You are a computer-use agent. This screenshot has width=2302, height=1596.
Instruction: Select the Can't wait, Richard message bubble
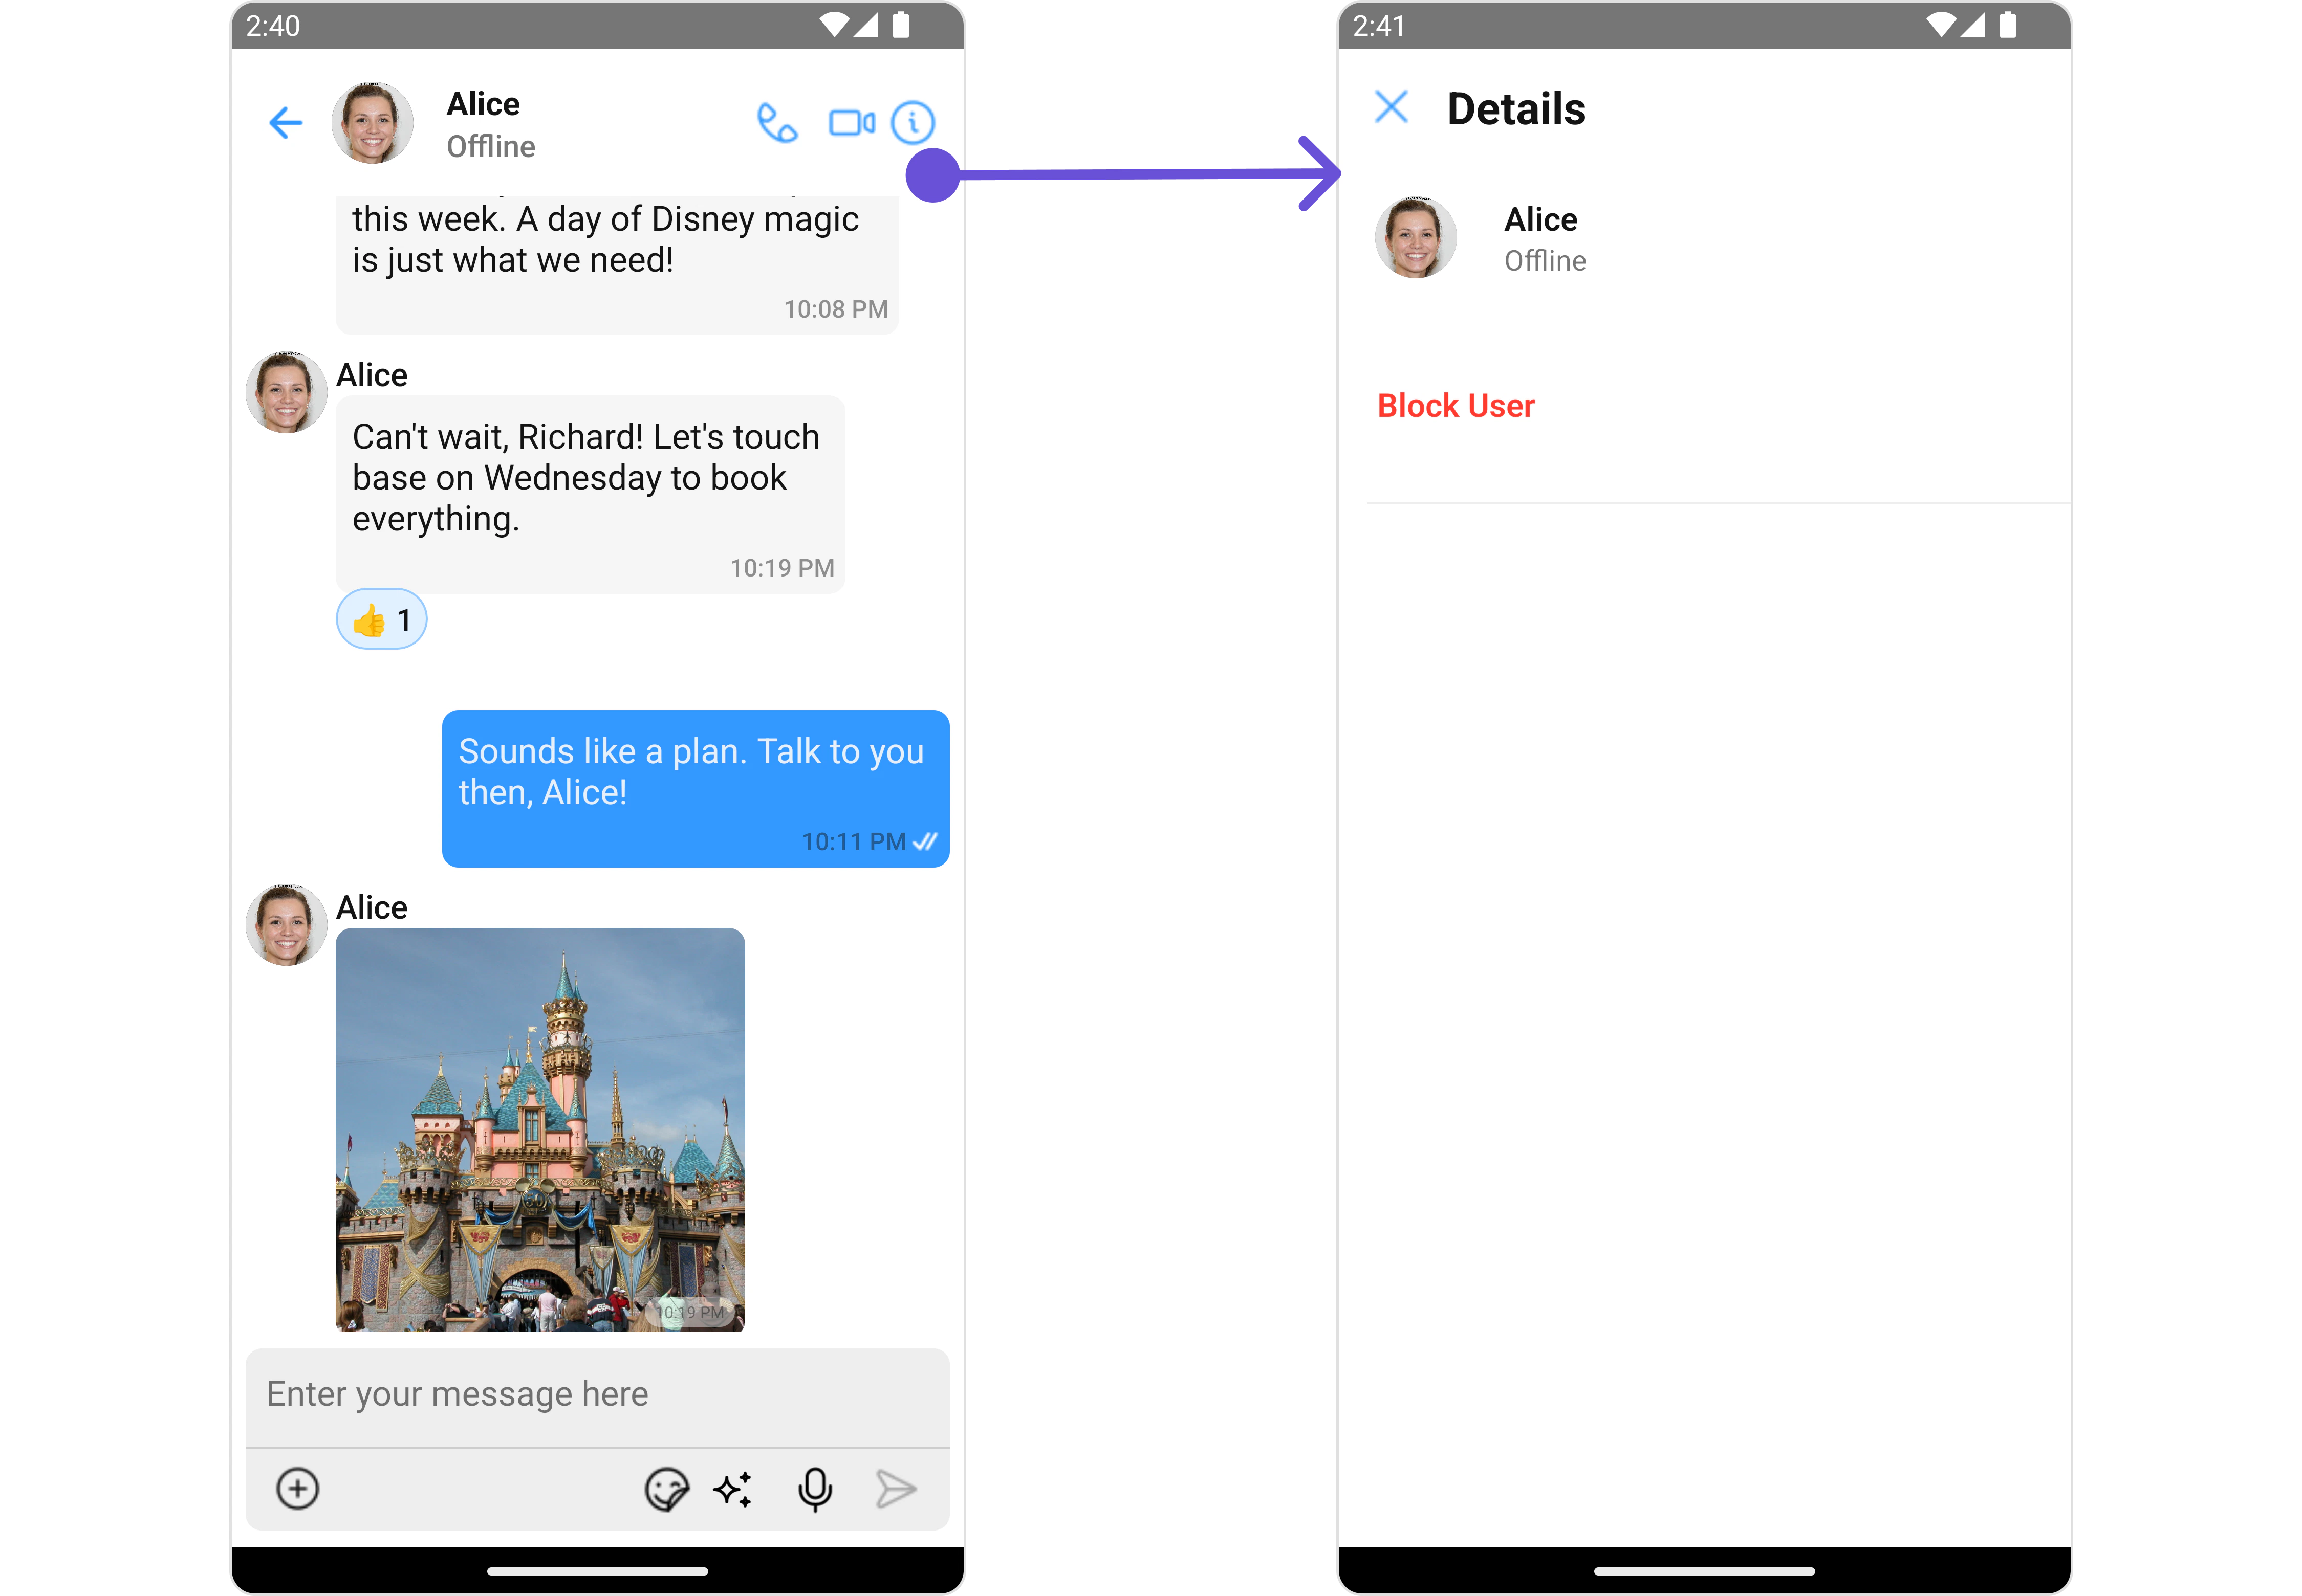590,493
